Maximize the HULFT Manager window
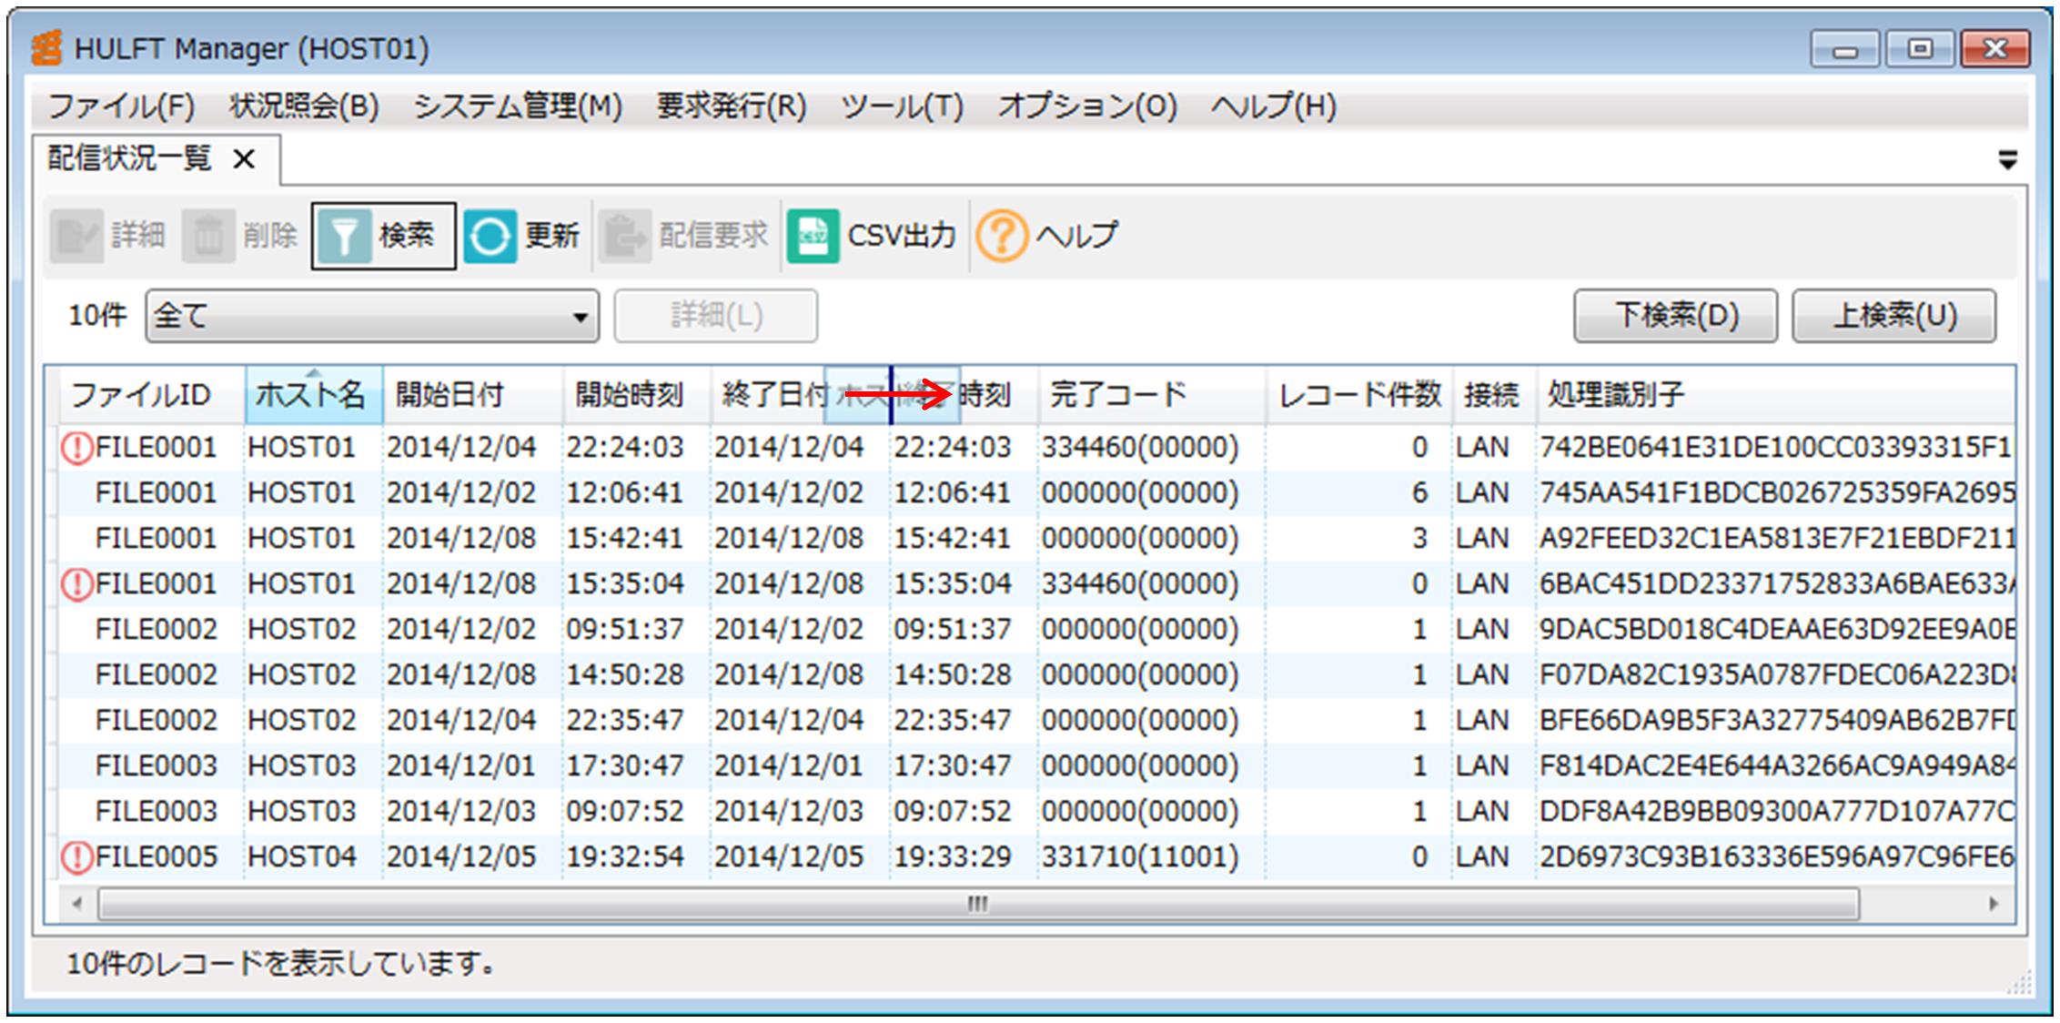Screen dimensions: 2060x1023 (1920, 49)
